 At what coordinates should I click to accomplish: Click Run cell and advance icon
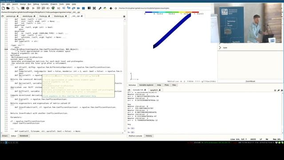(43, 8)
